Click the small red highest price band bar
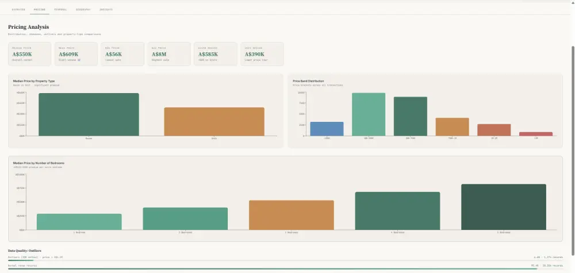This screenshot has height=273, width=575. point(536,134)
